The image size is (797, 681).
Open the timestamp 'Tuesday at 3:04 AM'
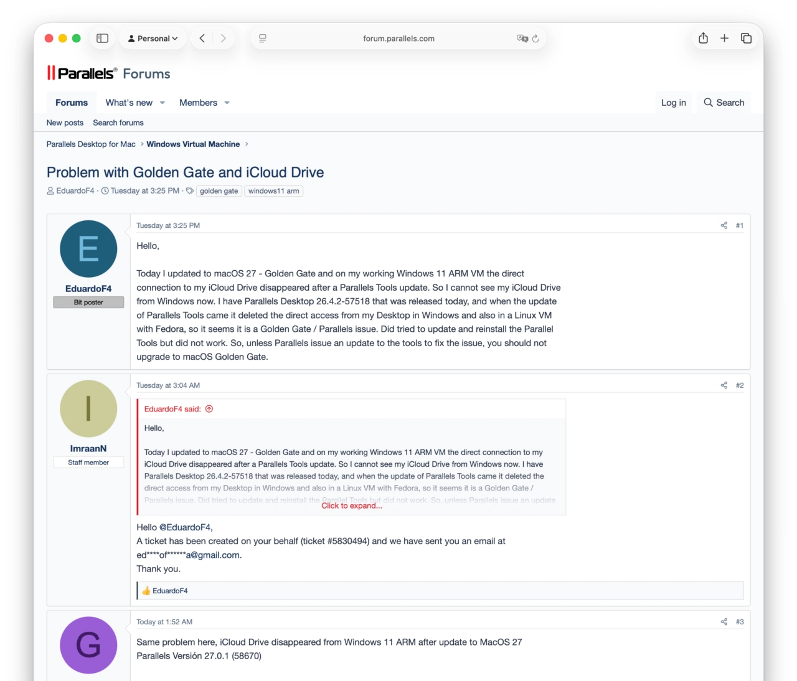click(168, 385)
